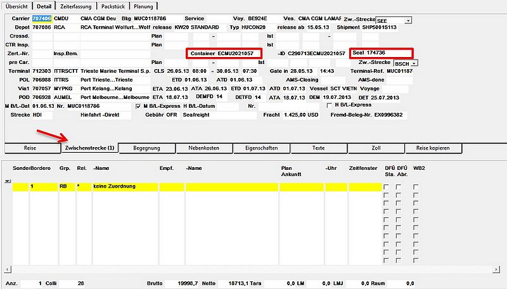
Task: Select the Detail tab
Action: pyautogui.click(x=44, y=6)
